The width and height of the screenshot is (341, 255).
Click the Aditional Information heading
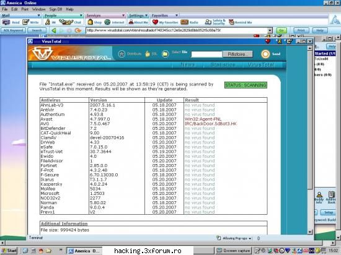pyautogui.click(x=64, y=223)
